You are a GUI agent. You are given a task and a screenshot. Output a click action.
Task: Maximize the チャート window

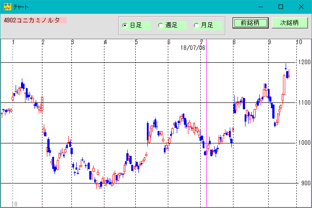pos(281,7)
